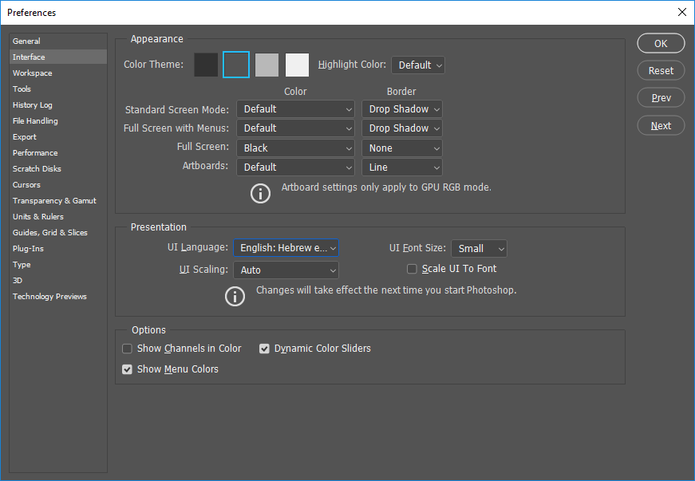The height and width of the screenshot is (481, 695).
Task: Click the Presentation changes info icon
Action: 235,296
